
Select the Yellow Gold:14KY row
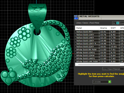pyautogui.click(x=99, y=38)
